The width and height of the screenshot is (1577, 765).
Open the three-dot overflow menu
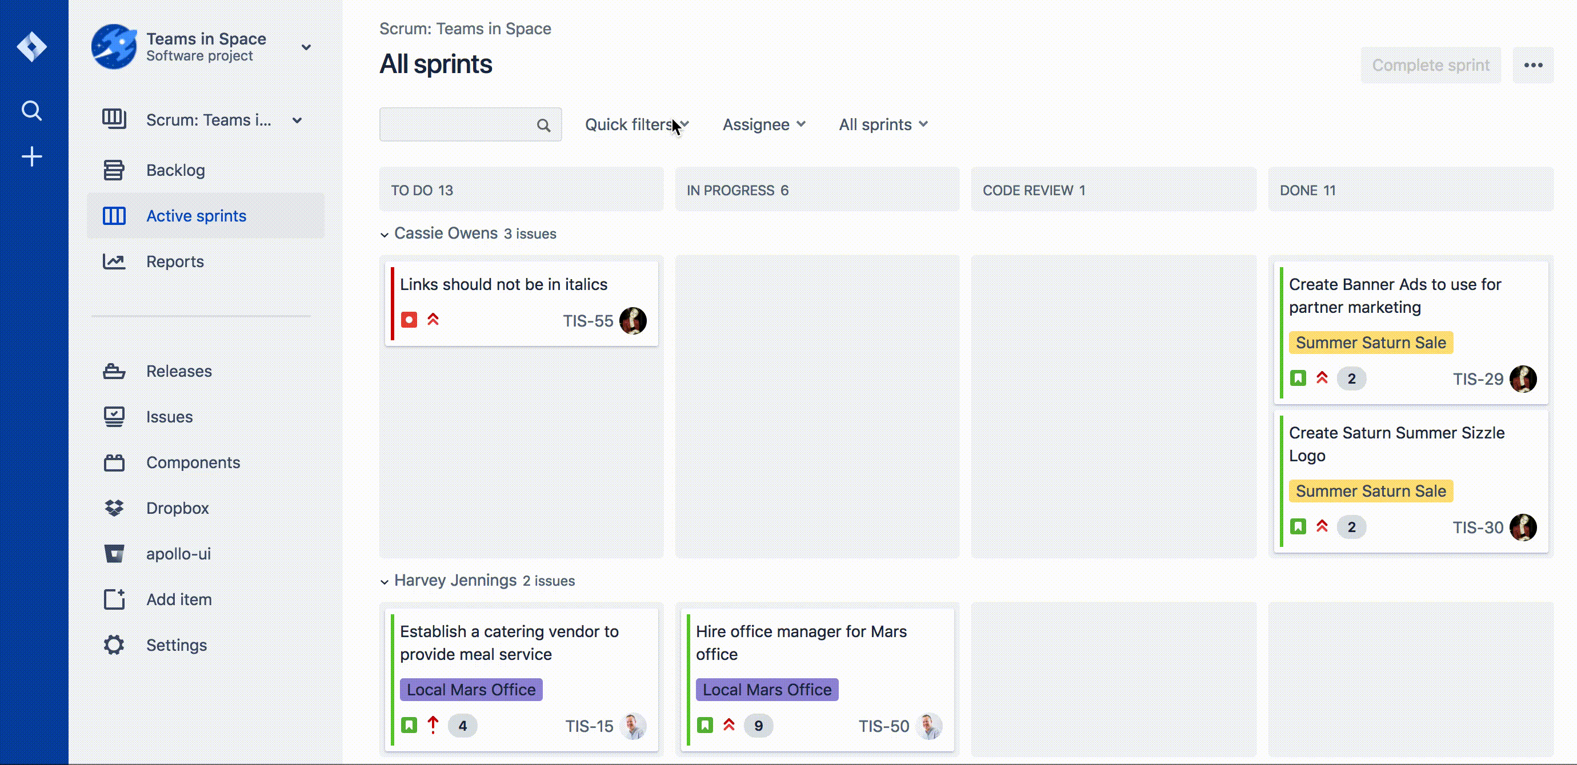(x=1537, y=65)
